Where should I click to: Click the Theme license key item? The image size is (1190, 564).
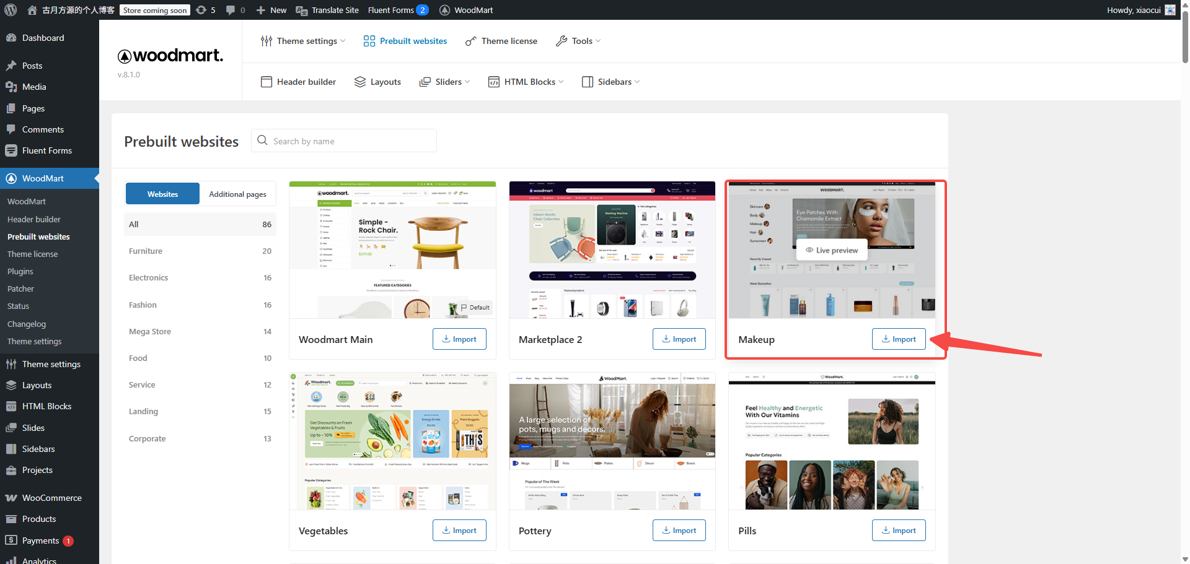point(501,41)
